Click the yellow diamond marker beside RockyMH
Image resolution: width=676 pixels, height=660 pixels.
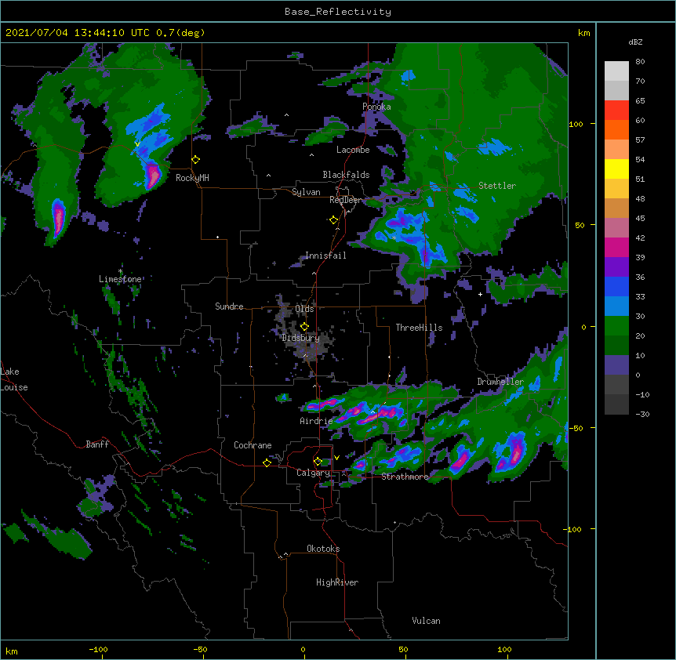click(x=196, y=160)
